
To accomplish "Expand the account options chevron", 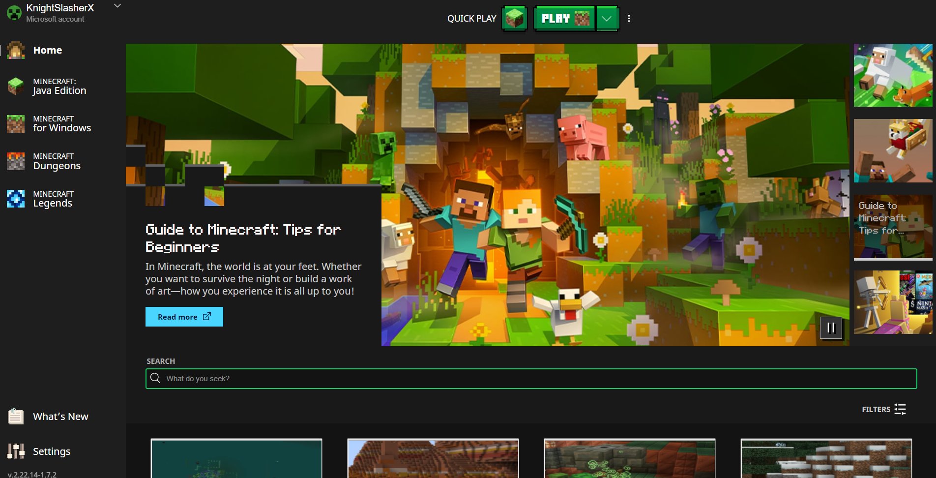I will click(x=117, y=5).
